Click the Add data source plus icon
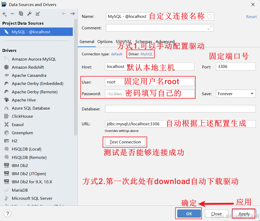This screenshot has width=260, height=221. coord(4,14)
